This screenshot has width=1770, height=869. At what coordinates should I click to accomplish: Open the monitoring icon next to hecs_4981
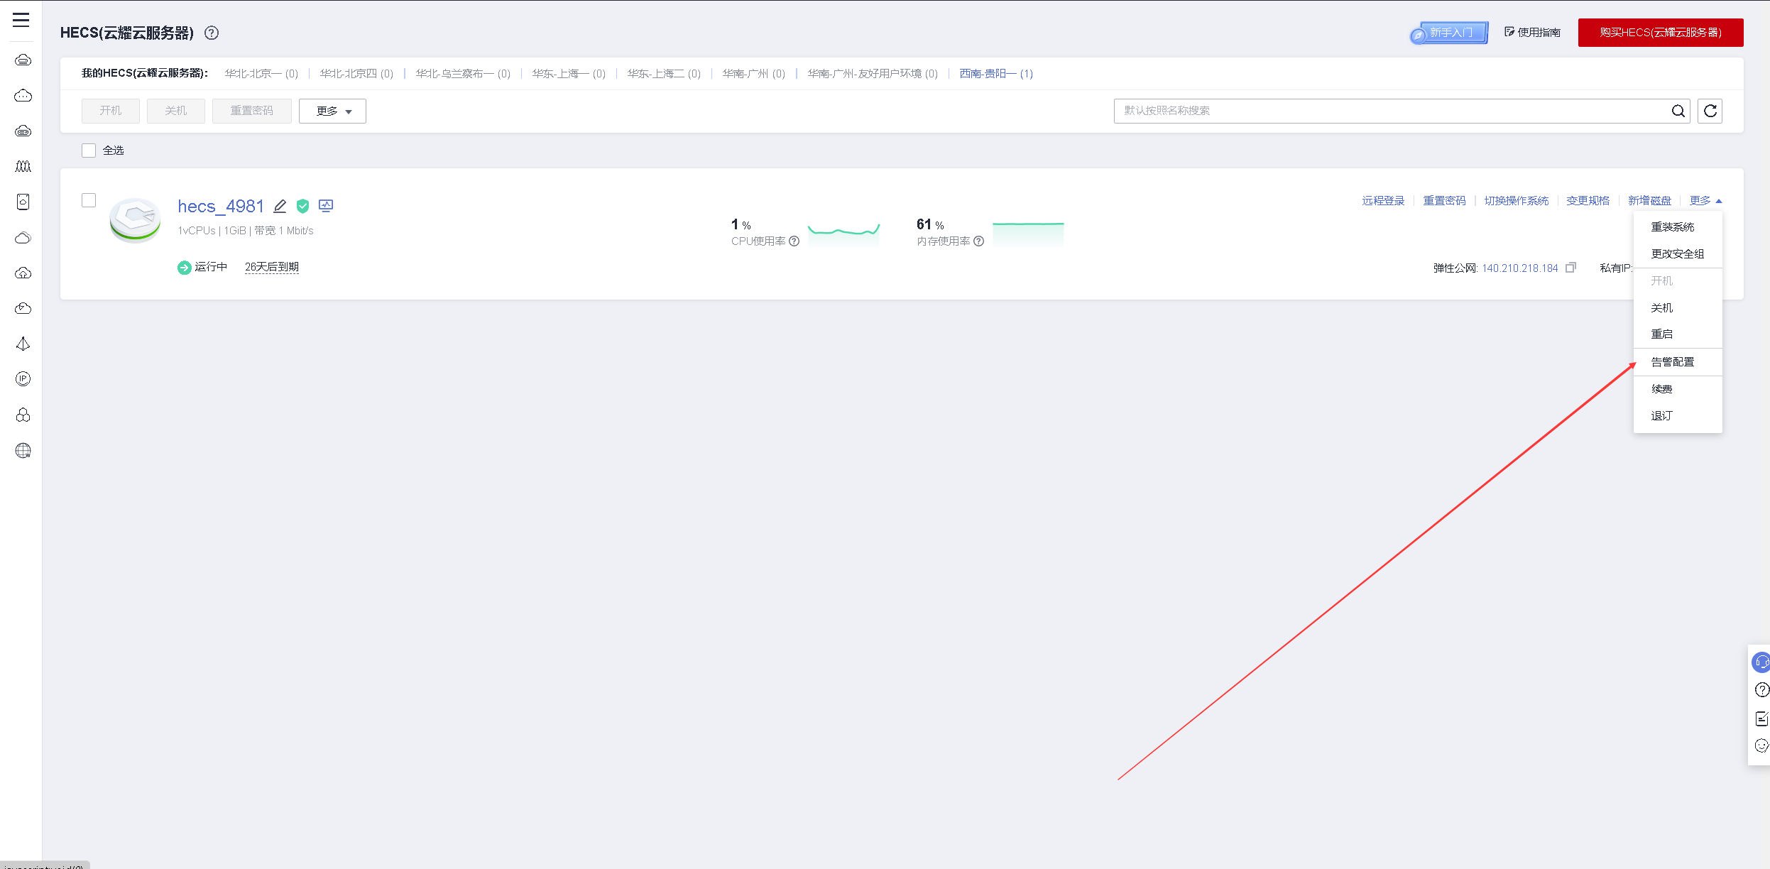pos(326,206)
